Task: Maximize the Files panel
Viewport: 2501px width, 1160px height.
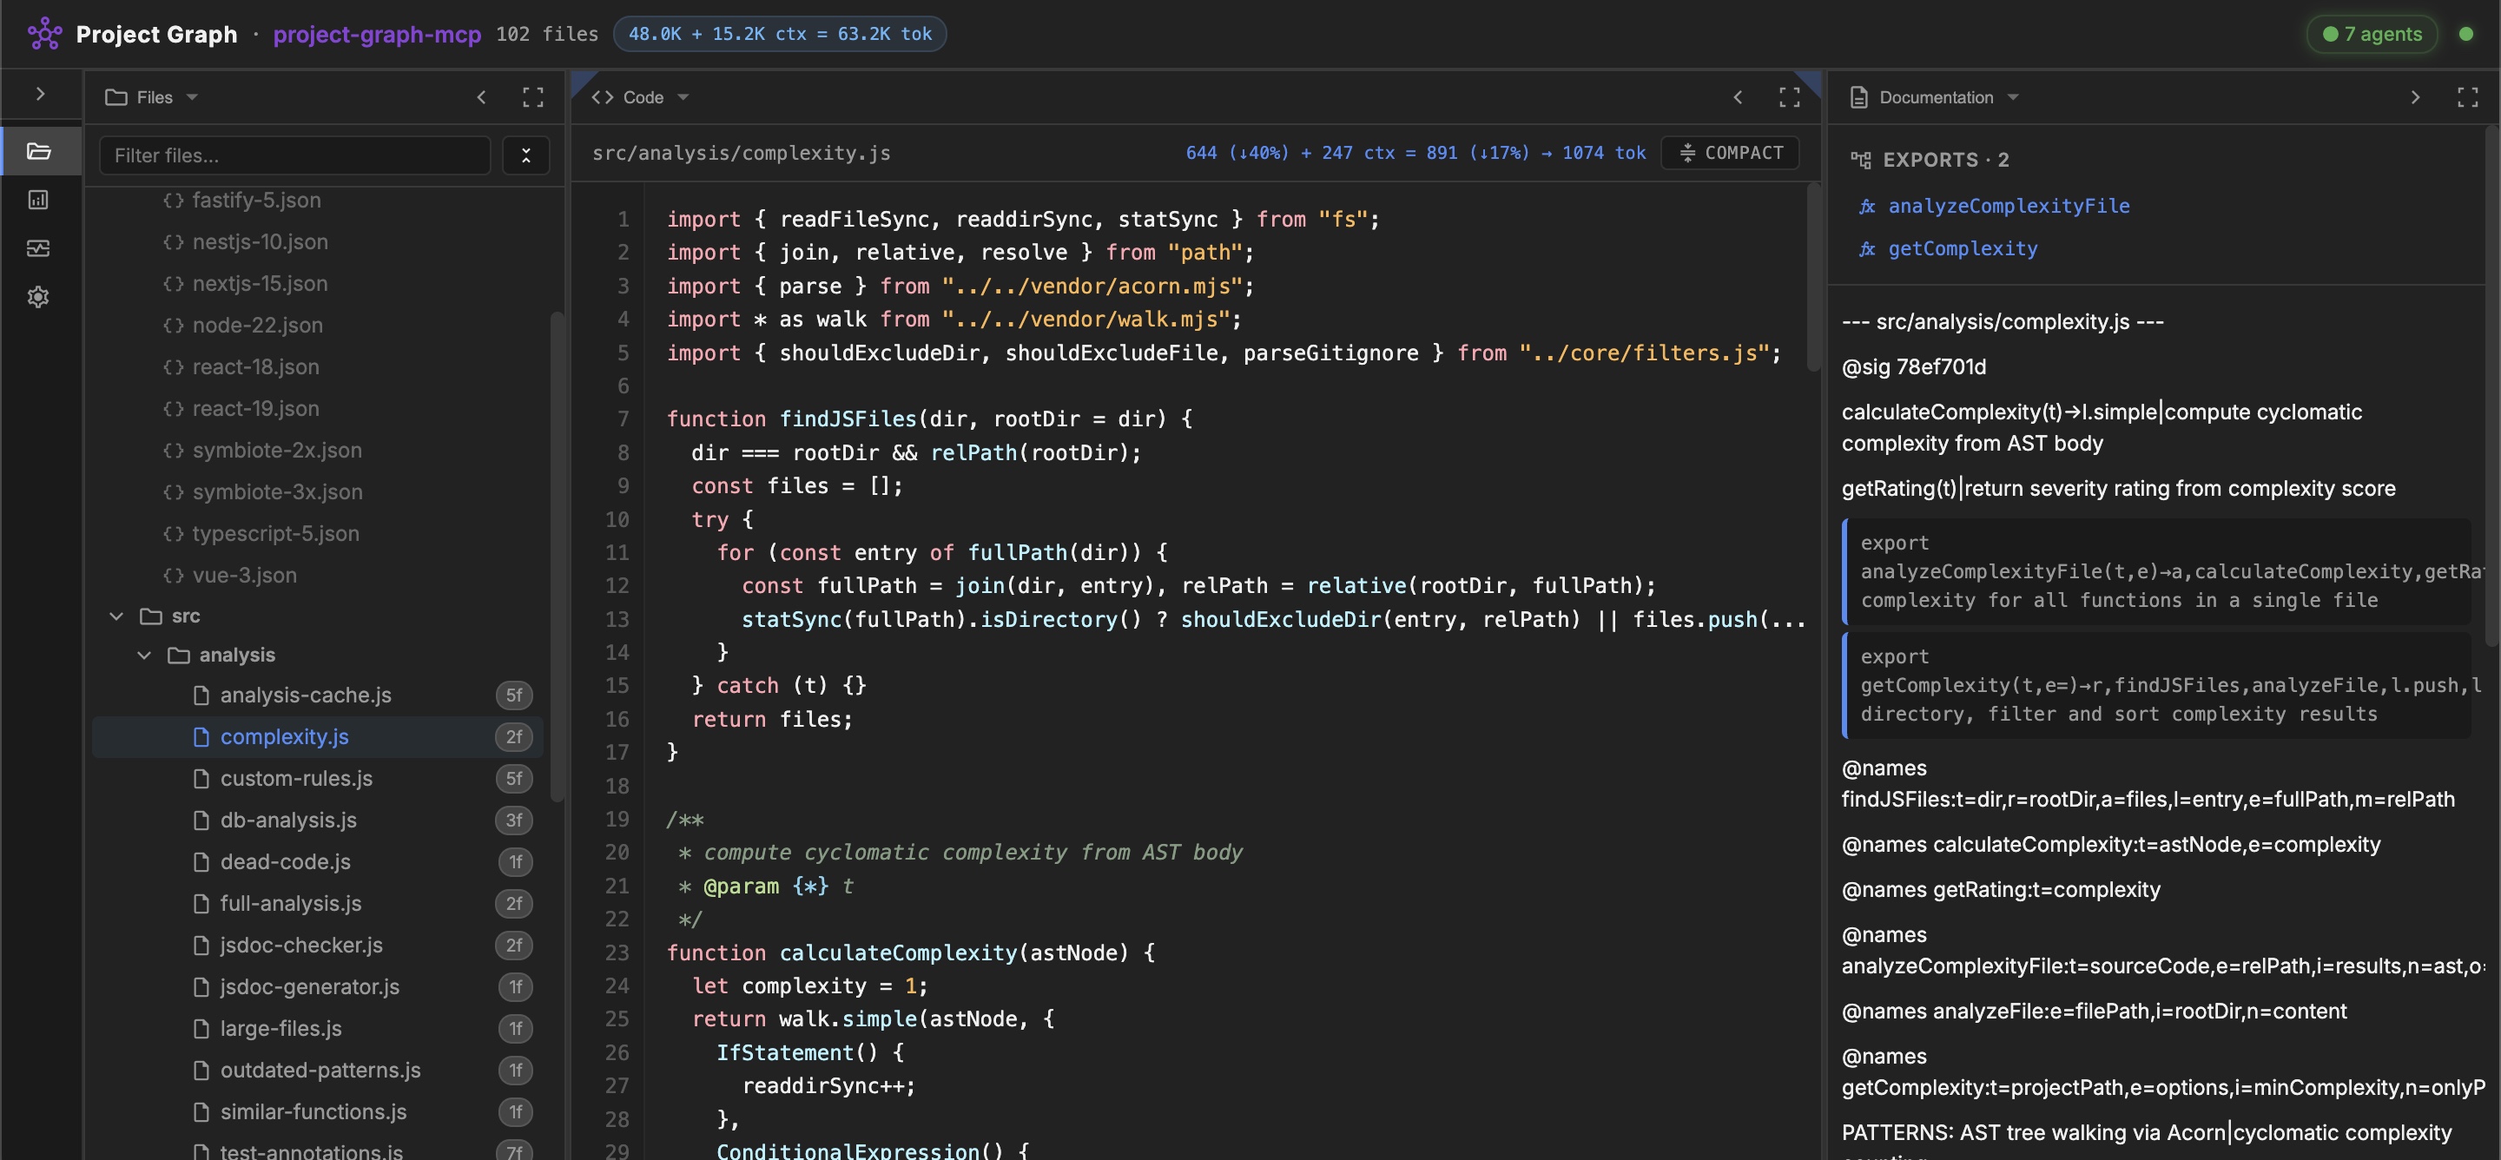Action: 533,97
